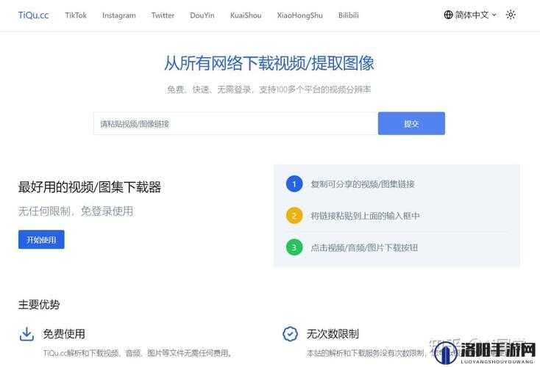Click the 无次数限制 feature title
Screen dimensions: 540x367
click(333, 334)
